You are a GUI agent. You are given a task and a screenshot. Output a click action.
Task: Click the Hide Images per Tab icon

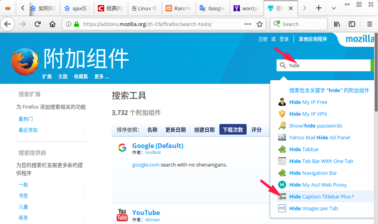click(x=282, y=208)
